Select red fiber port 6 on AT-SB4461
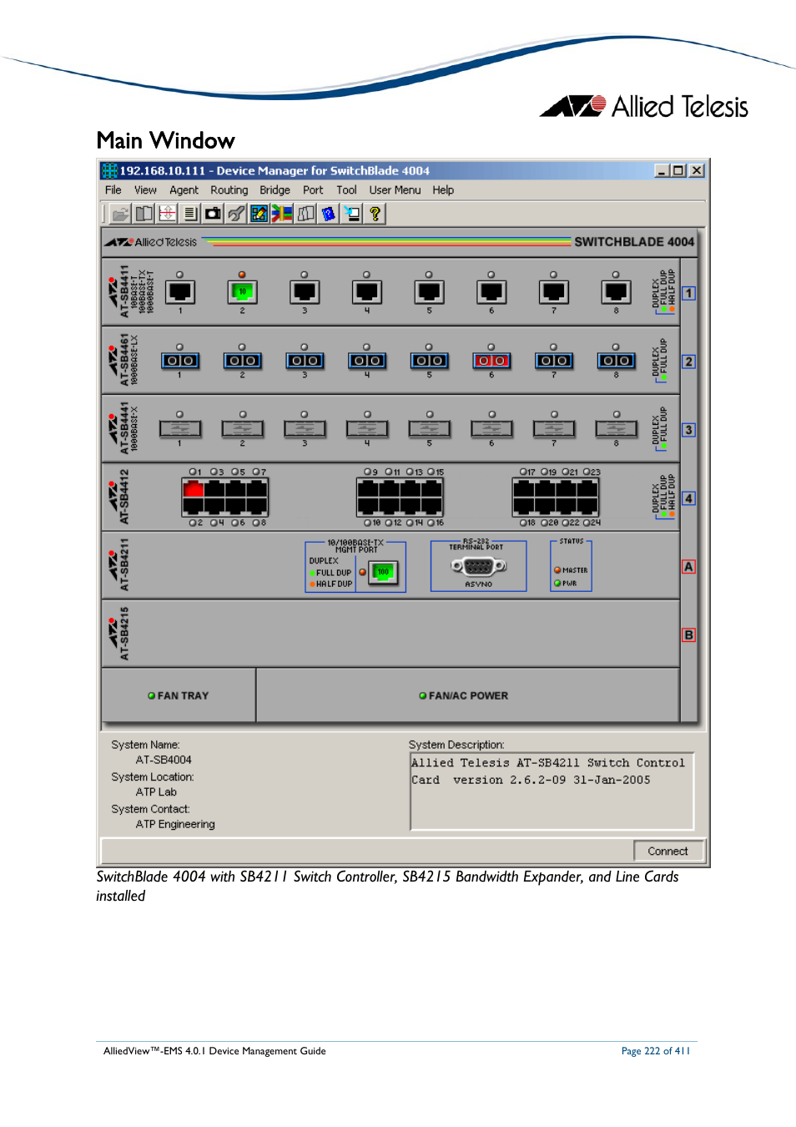This screenshot has width=796, height=1127. 491,361
